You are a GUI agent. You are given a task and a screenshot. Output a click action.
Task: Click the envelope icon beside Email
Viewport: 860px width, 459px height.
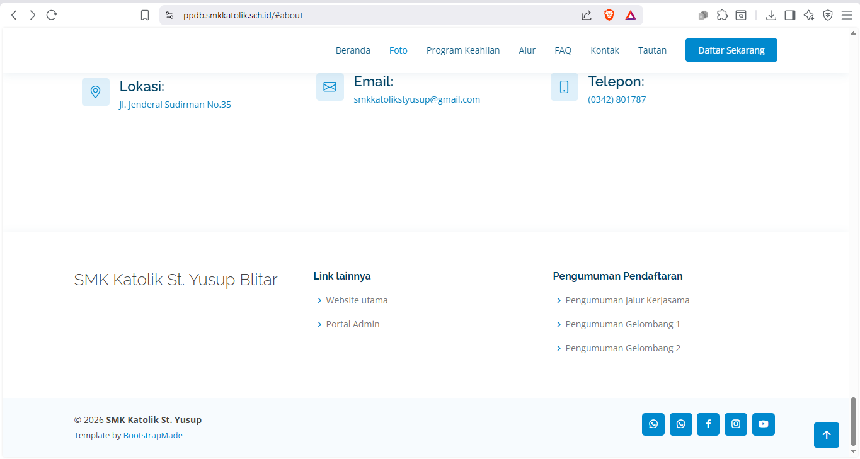tap(330, 87)
